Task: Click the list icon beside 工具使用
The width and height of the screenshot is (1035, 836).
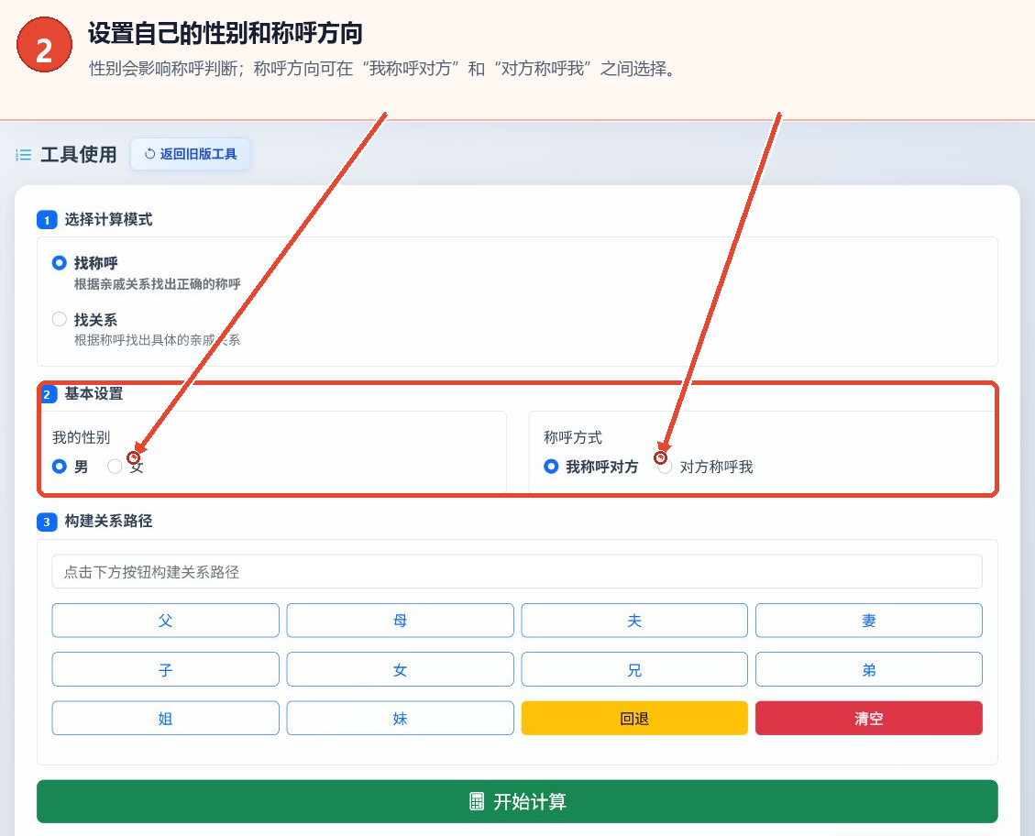Action: pyautogui.click(x=24, y=155)
